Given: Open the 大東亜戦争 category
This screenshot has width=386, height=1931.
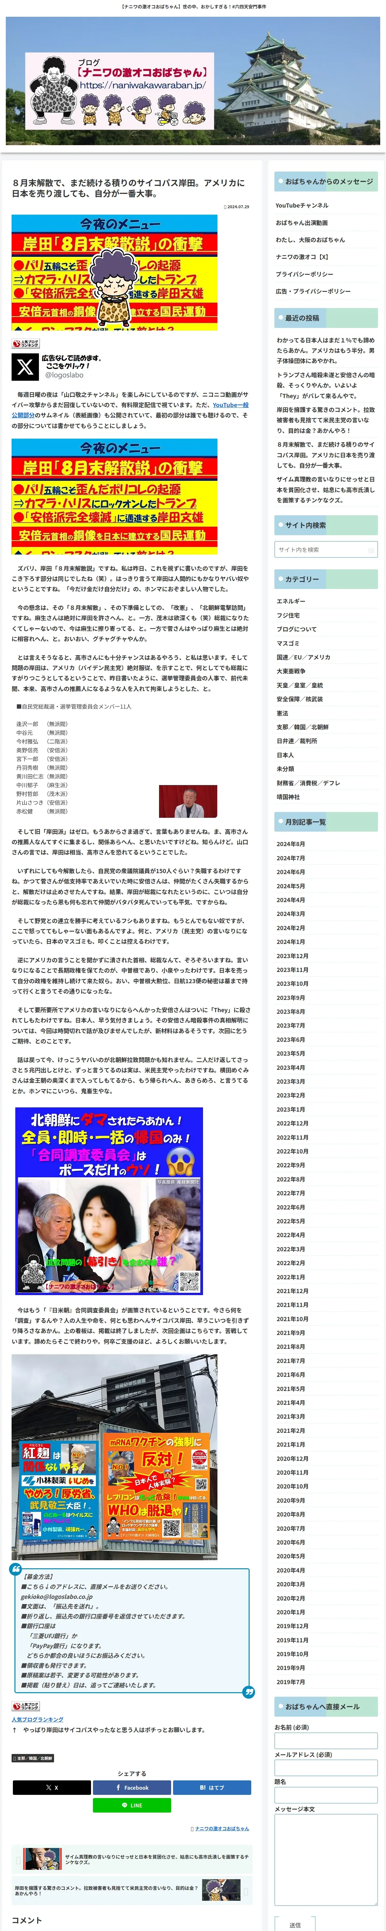Looking at the screenshot, I should (291, 671).
